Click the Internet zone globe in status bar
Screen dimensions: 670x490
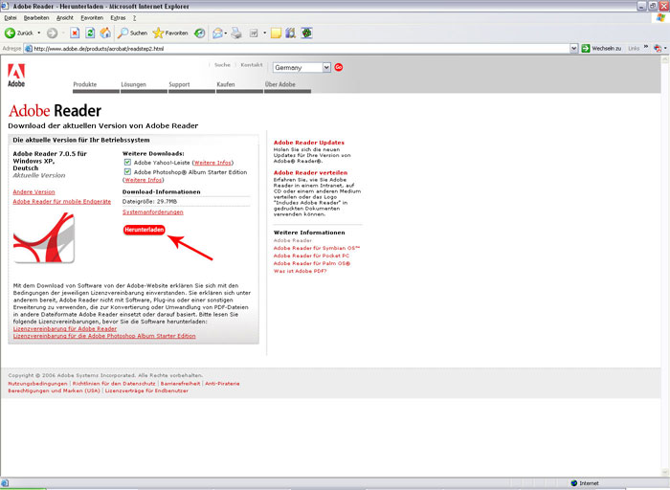(574, 483)
